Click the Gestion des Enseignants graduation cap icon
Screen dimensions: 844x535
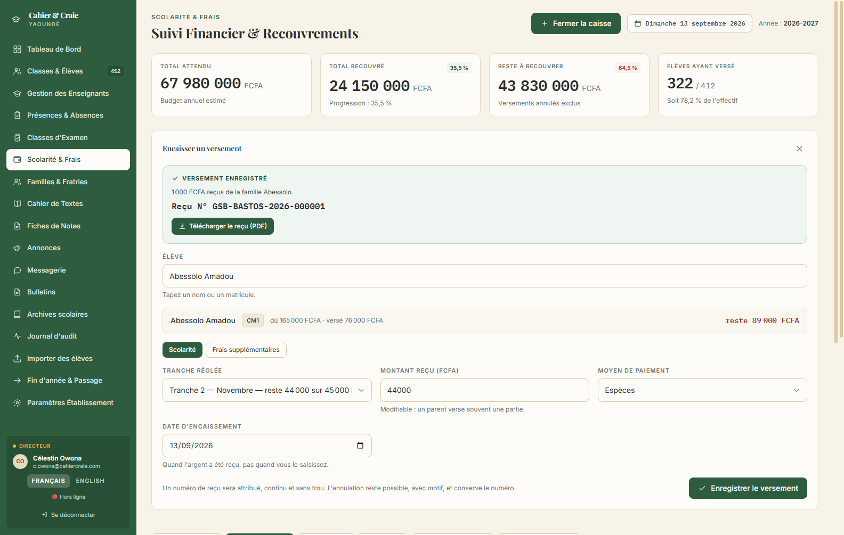(17, 94)
